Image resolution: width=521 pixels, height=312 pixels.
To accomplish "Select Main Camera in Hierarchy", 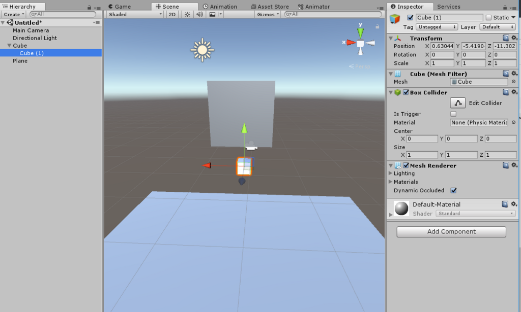I will (31, 30).
